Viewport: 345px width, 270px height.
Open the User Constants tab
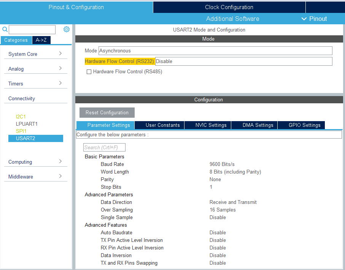[x=159, y=125]
